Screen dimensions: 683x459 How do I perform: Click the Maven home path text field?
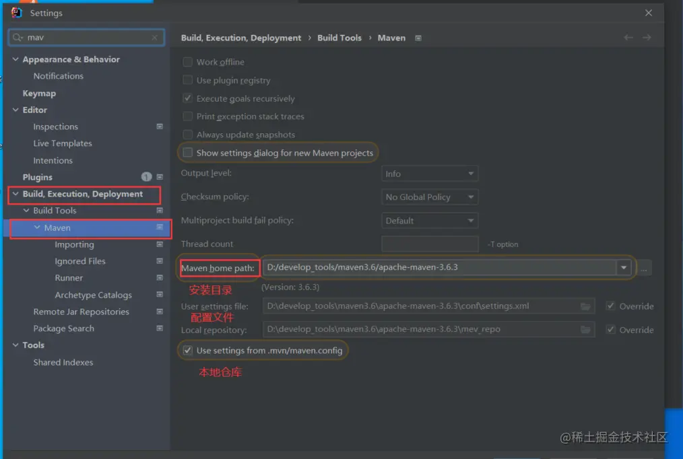point(440,268)
